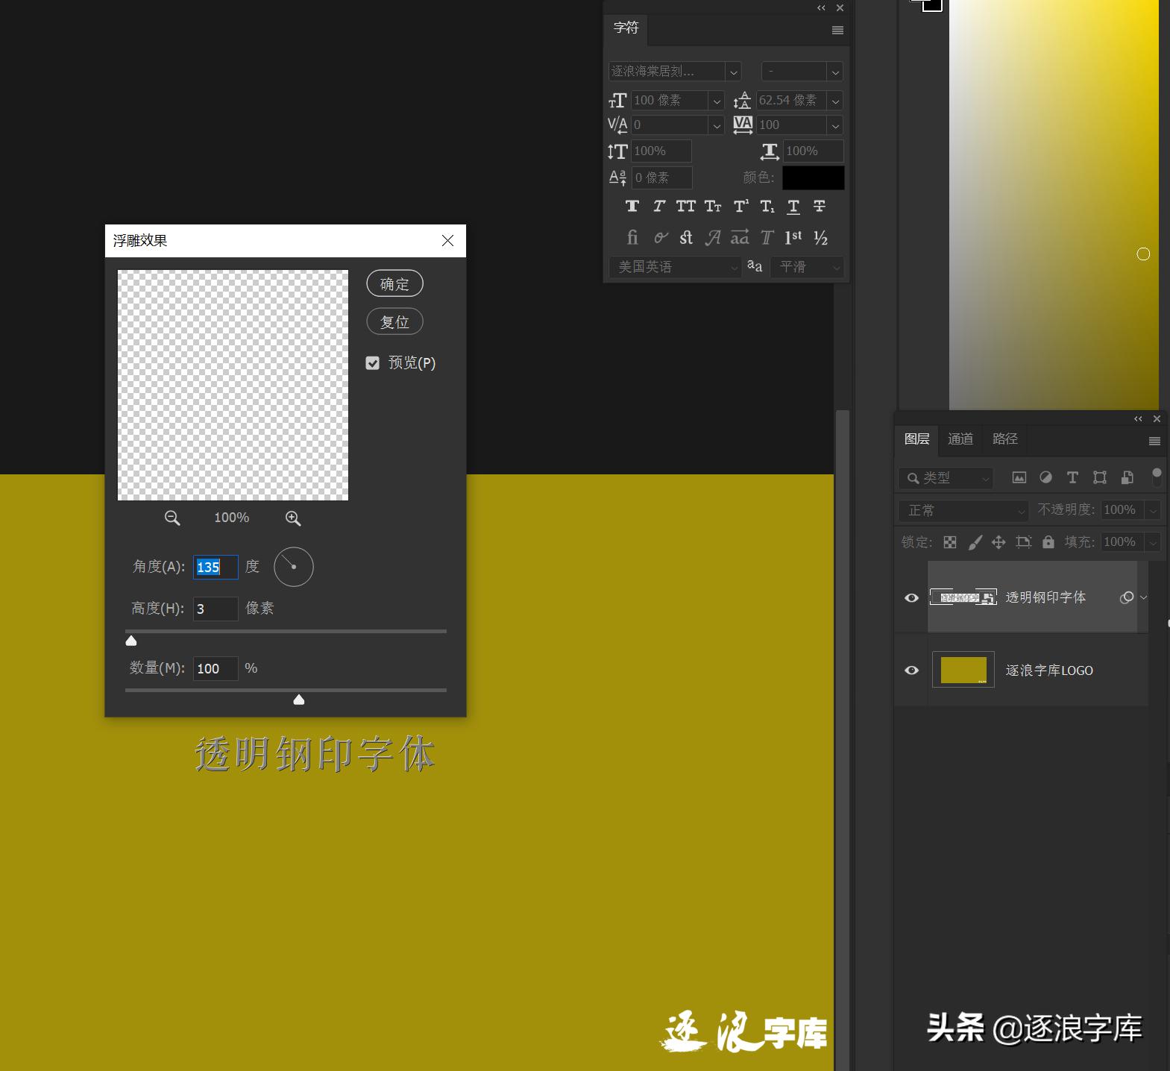The width and height of the screenshot is (1170, 1071).
Task: Click the 角度 angle input field
Action: tap(216, 567)
